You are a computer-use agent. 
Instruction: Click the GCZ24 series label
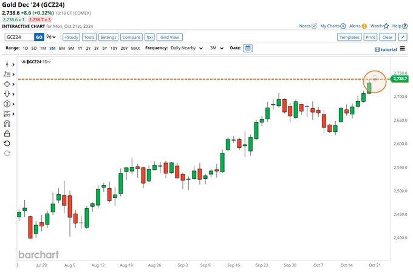click(x=35, y=62)
